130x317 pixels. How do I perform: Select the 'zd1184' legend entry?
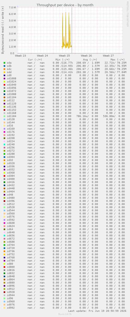click(12, 116)
